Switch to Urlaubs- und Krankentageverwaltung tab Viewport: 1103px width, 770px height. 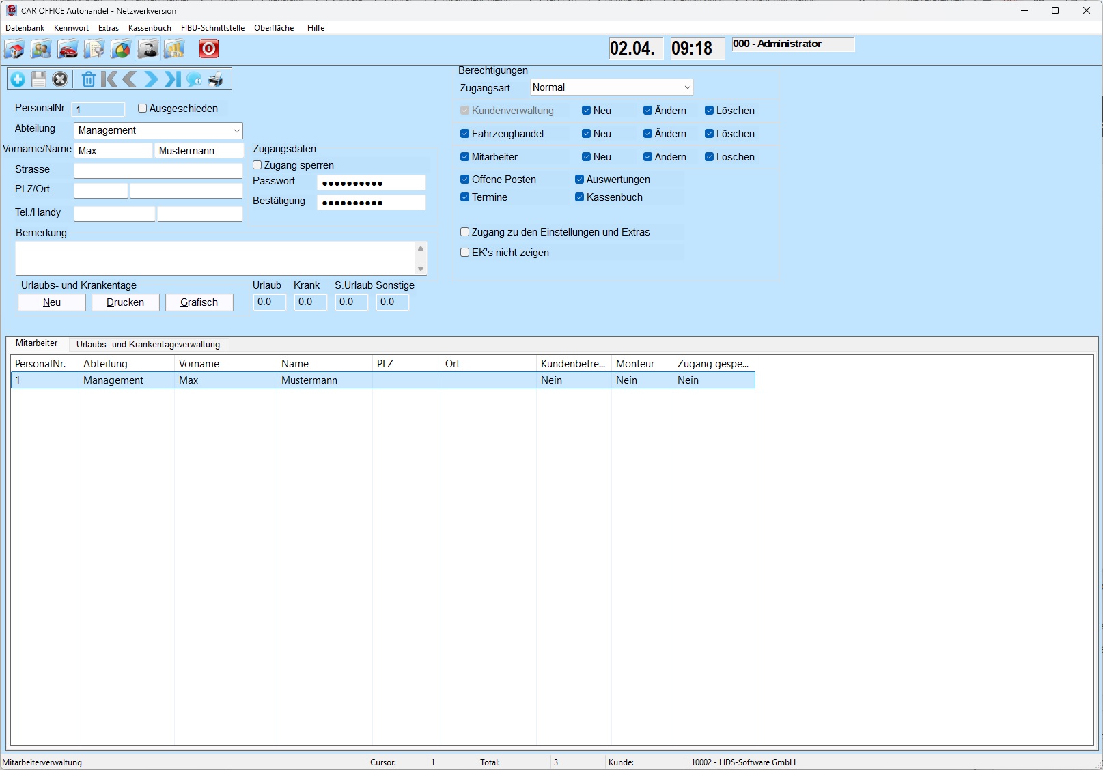(148, 345)
